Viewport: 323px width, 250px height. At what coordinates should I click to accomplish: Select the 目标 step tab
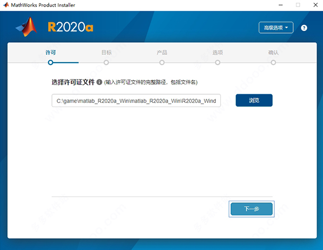pyautogui.click(x=106, y=52)
